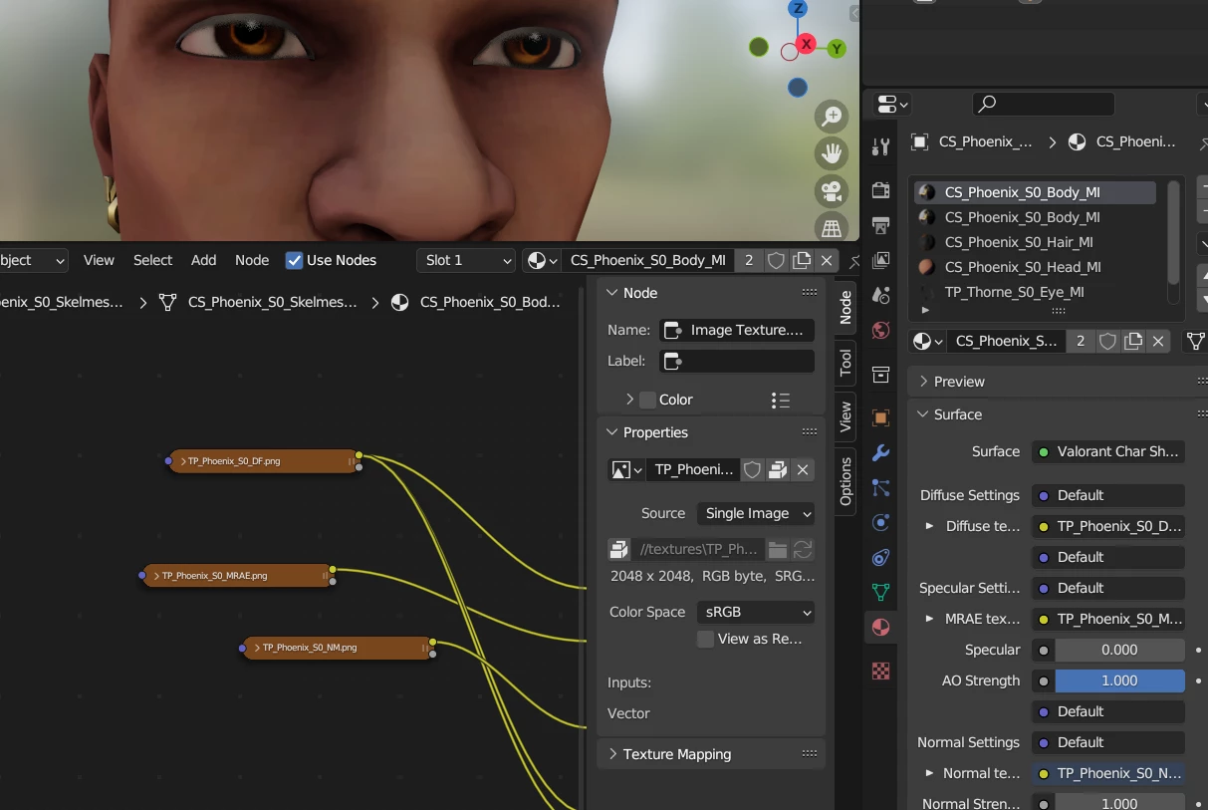Open the Tool properties tab icon
Image resolution: width=1208 pixels, height=810 pixels.
coord(880,147)
